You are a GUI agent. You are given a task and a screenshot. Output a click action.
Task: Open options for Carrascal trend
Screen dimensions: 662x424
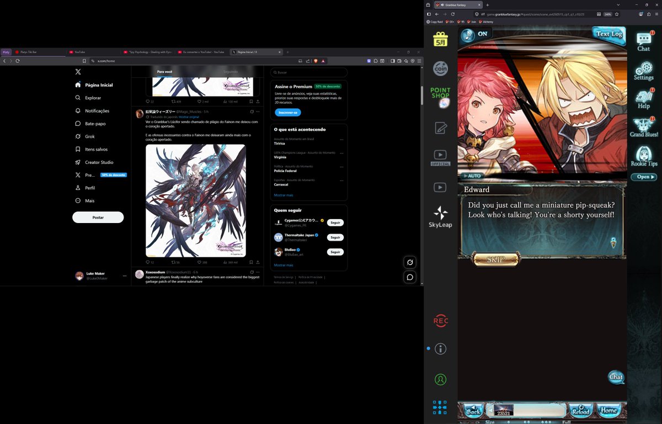342,181
